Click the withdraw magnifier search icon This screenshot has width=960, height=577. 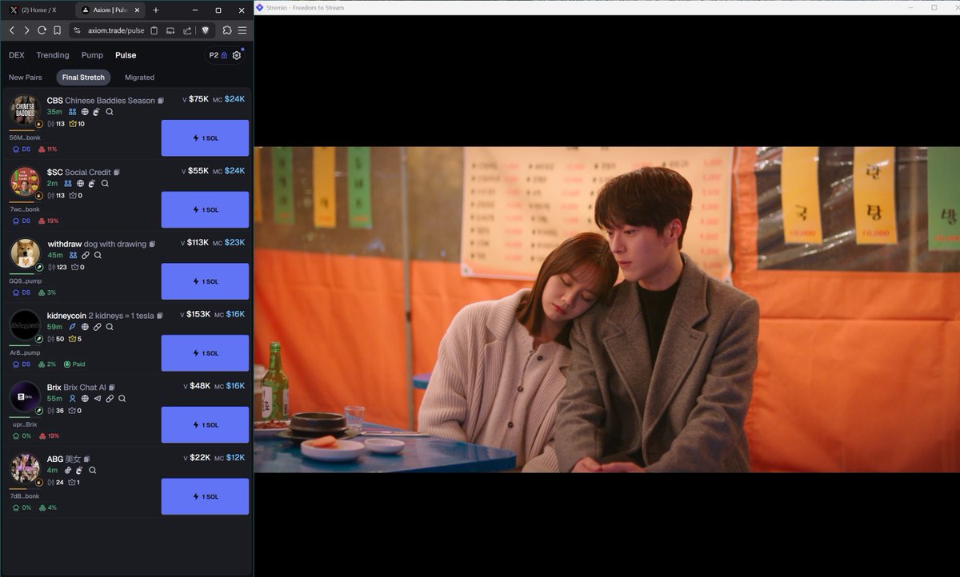pos(98,255)
